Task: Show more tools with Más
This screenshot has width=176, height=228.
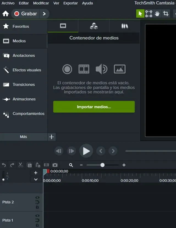Action: pos(23,137)
